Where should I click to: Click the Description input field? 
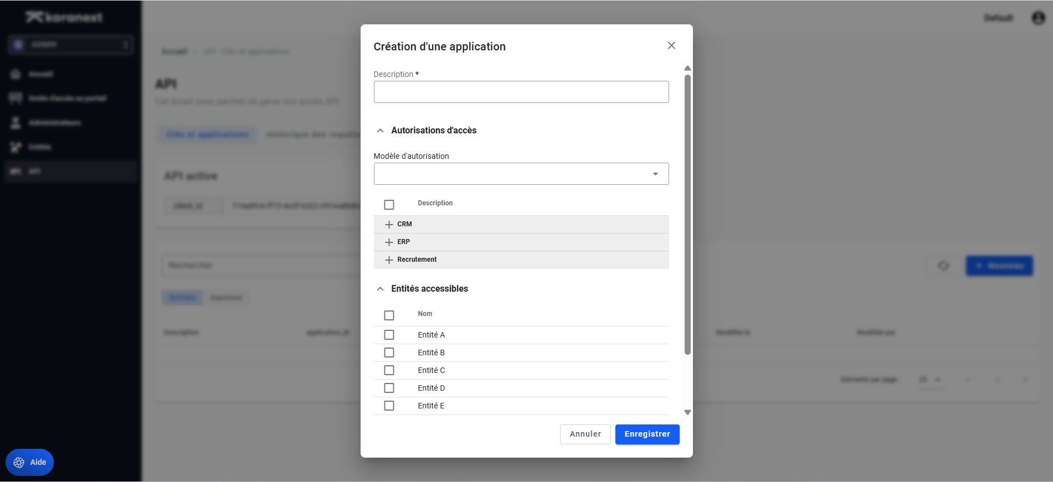pyautogui.click(x=521, y=92)
